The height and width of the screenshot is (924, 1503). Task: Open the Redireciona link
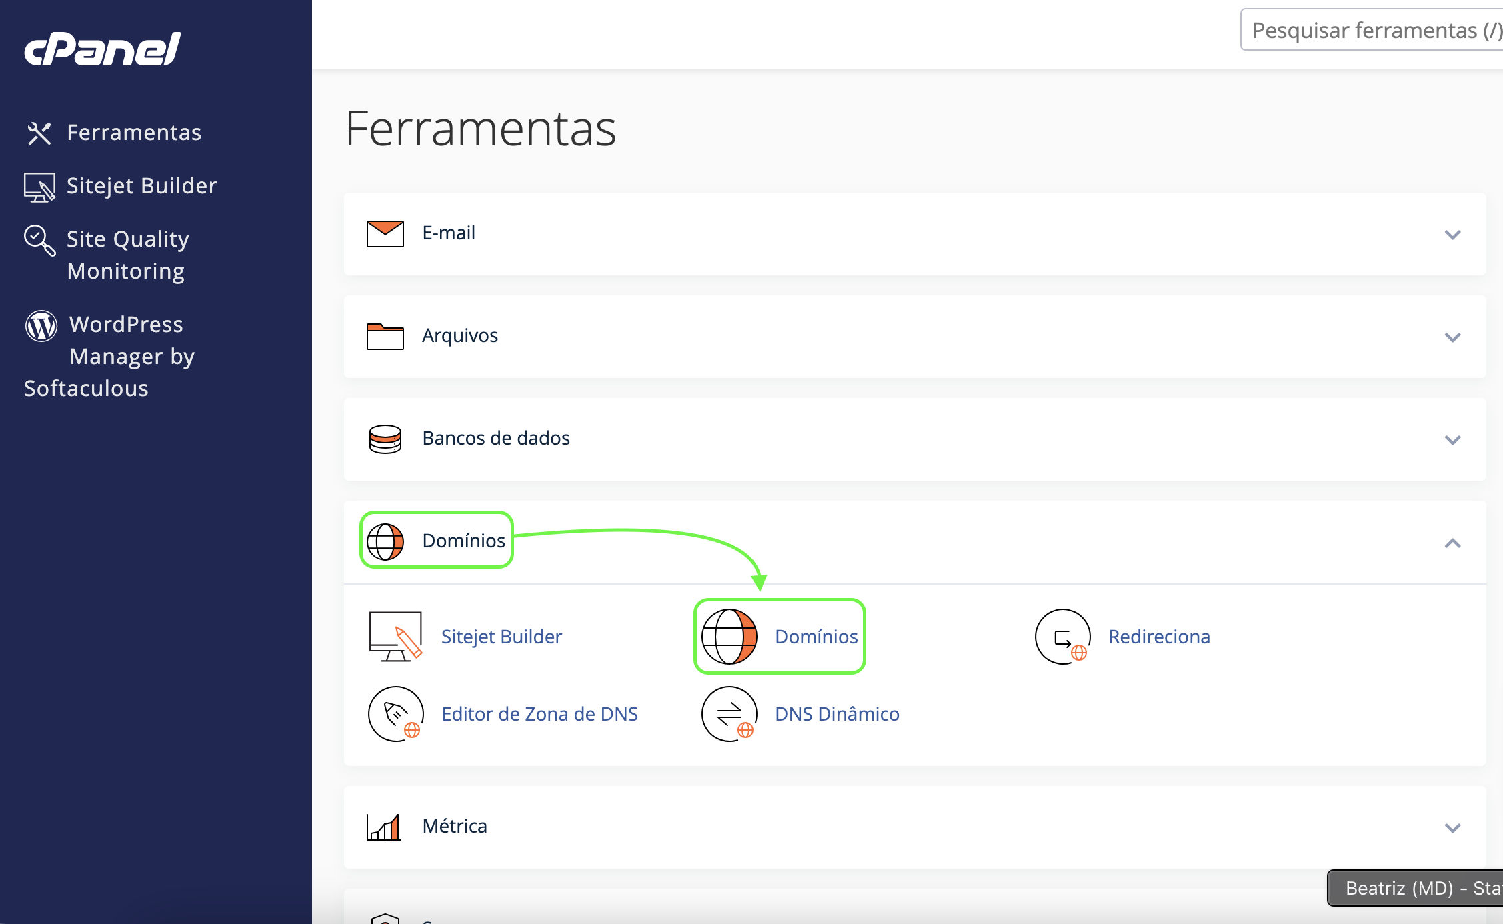point(1159,637)
